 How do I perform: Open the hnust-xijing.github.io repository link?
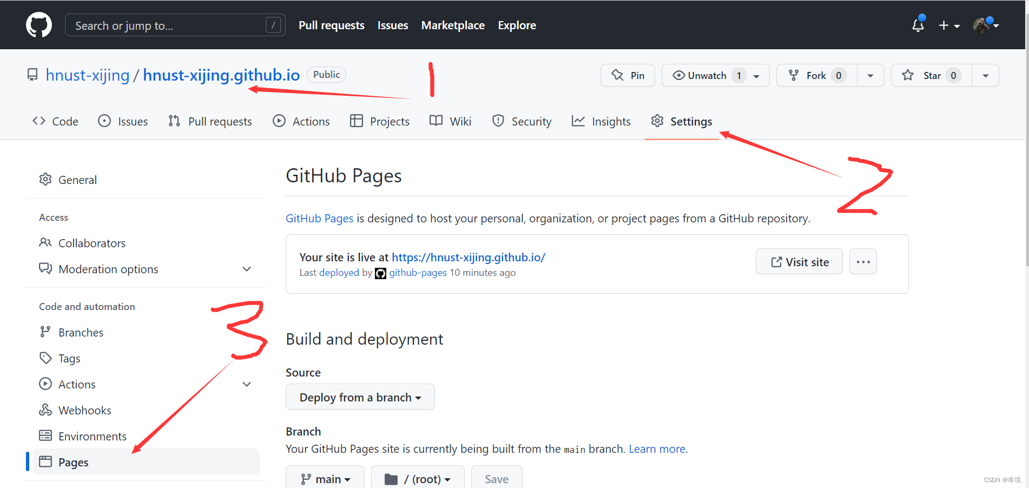[221, 75]
